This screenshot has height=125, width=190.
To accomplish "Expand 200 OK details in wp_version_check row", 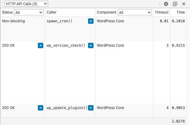I will tap(41, 45).
